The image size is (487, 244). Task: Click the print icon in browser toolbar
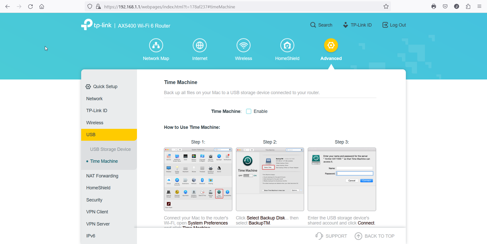[434, 7]
